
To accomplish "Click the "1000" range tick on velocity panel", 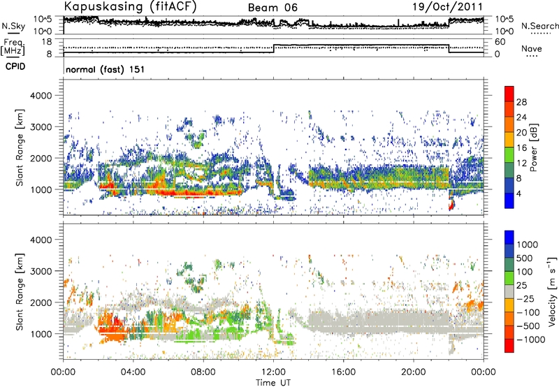I will coord(43,334).
